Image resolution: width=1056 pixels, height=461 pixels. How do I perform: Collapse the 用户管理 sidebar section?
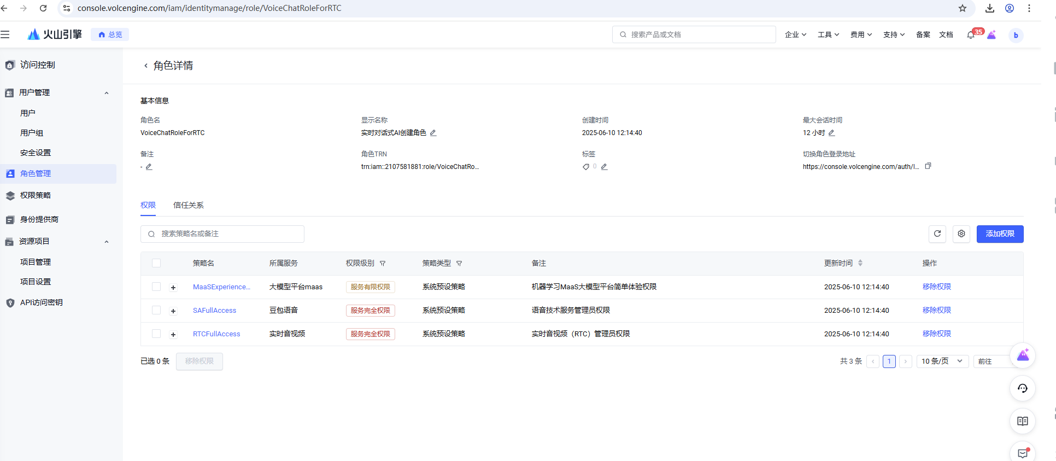coord(107,93)
